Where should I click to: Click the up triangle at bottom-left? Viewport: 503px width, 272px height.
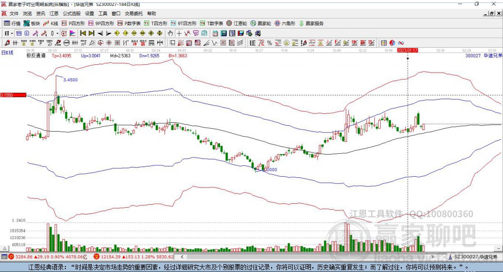pos(4,248)
